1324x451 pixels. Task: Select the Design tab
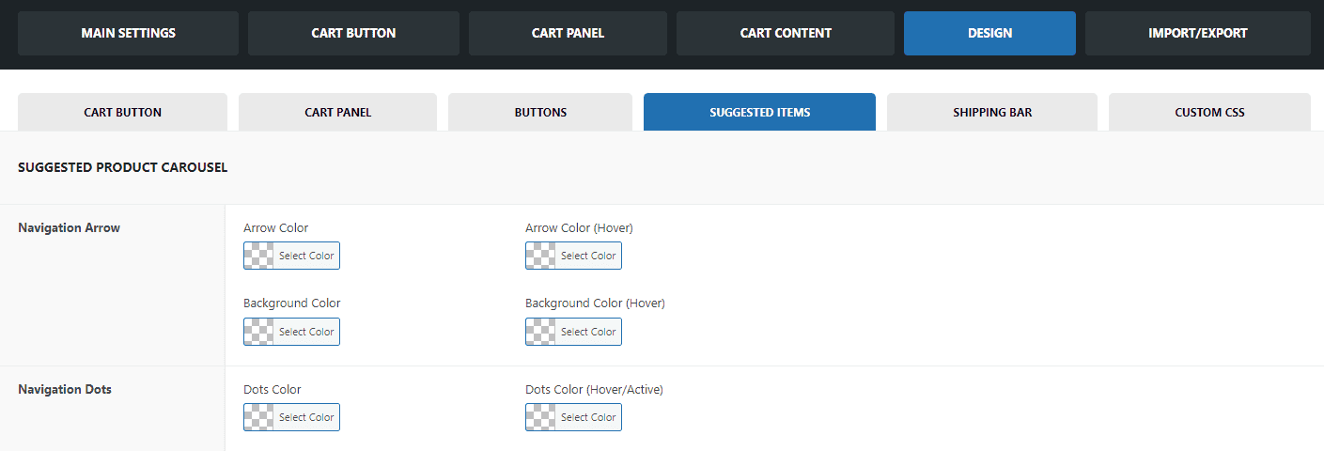[989, 33]
